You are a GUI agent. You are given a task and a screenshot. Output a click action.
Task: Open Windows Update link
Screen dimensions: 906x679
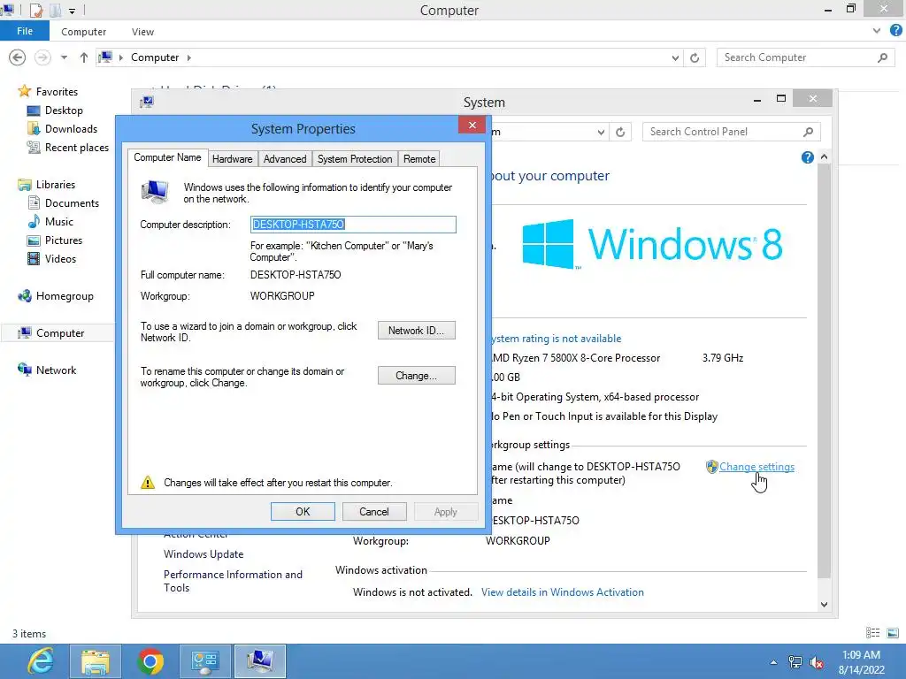(x=203, y=554)
